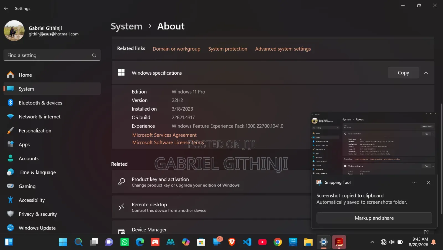Click the System breadcrumb
This screenshot has height=250, width=443.
tap(127, 26)
